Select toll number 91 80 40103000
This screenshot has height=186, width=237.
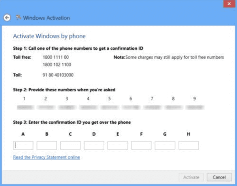(58, 75)
